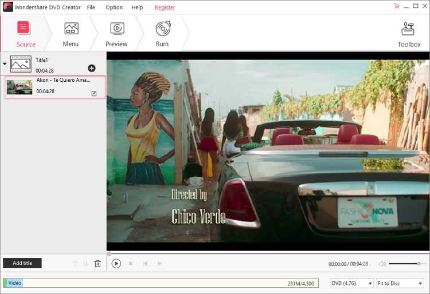Screen dimensions: 430x294
Task: Collapse the Title1 tree arrow
Action: click(x=5, y=63)
